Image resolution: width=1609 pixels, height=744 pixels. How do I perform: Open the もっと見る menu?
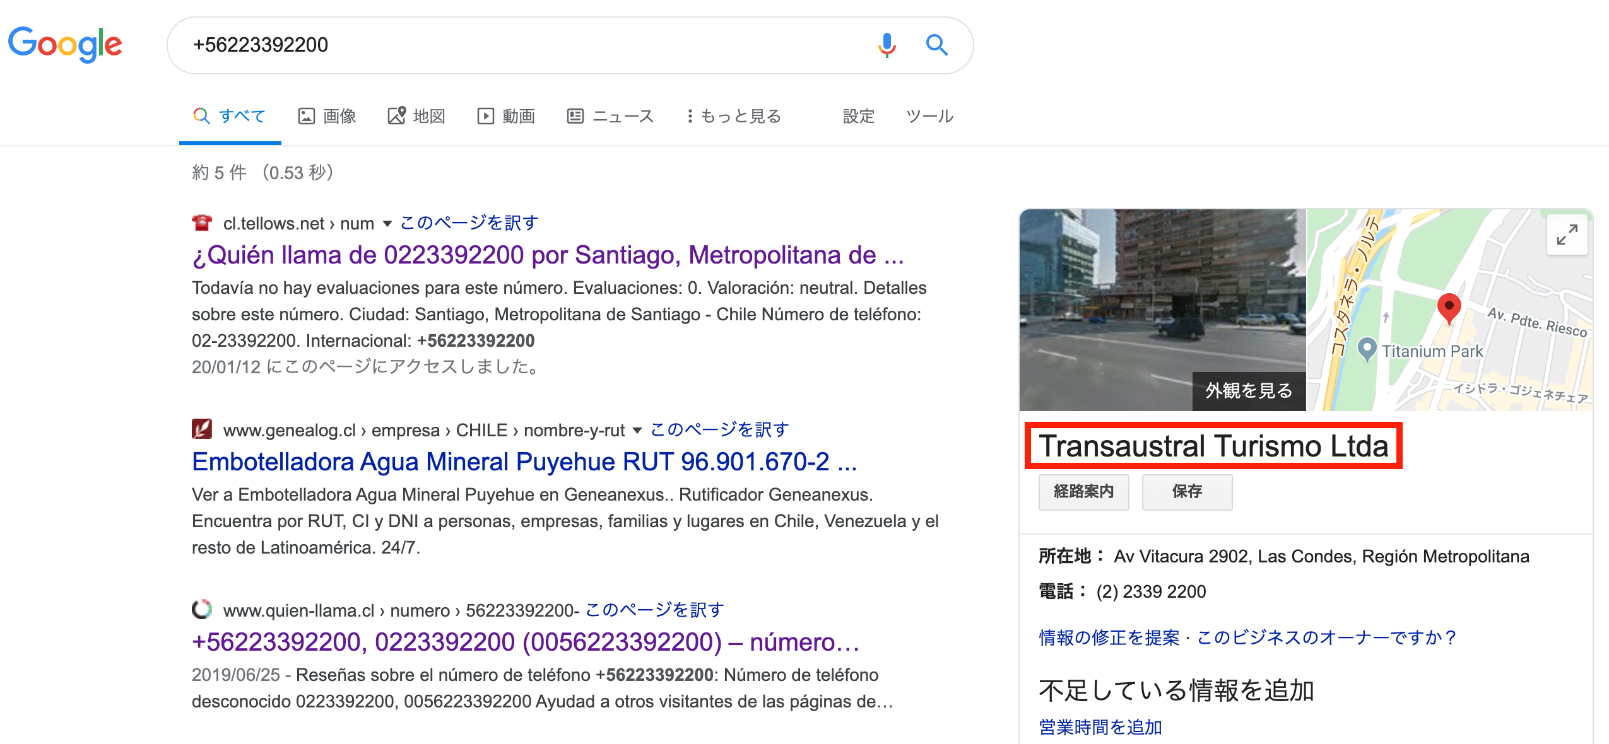click(734, 116)
